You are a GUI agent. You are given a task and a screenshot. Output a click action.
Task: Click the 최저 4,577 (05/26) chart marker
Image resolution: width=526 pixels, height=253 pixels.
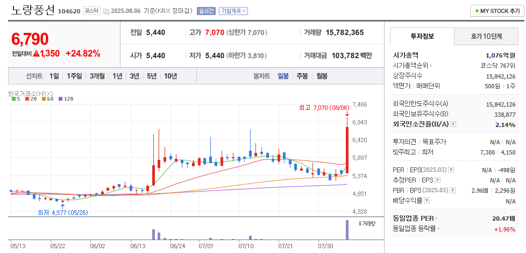tap(63, 213)
